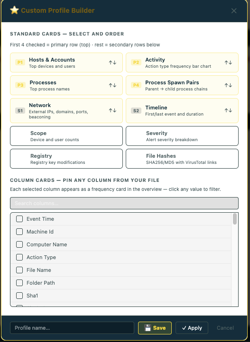Click 'Column Cards — Pin Any Column' heading
Image resolution: width=250 pixels, height=342 pixels.
[85, 180]
